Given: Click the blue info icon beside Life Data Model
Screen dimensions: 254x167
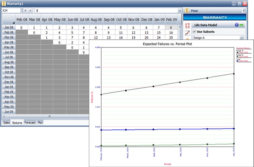Looking at the screenshot, I should [237, 25].
